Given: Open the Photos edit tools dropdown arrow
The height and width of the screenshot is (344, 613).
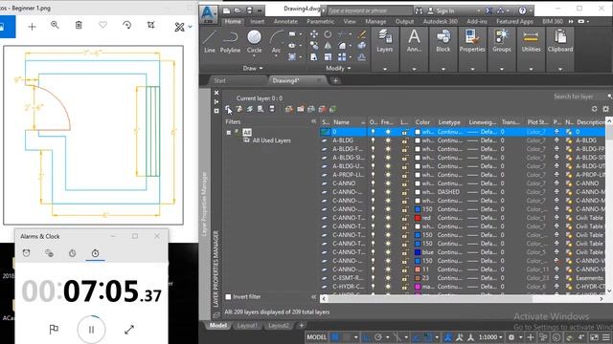Looking at the screenshot, I should (190, 27).
